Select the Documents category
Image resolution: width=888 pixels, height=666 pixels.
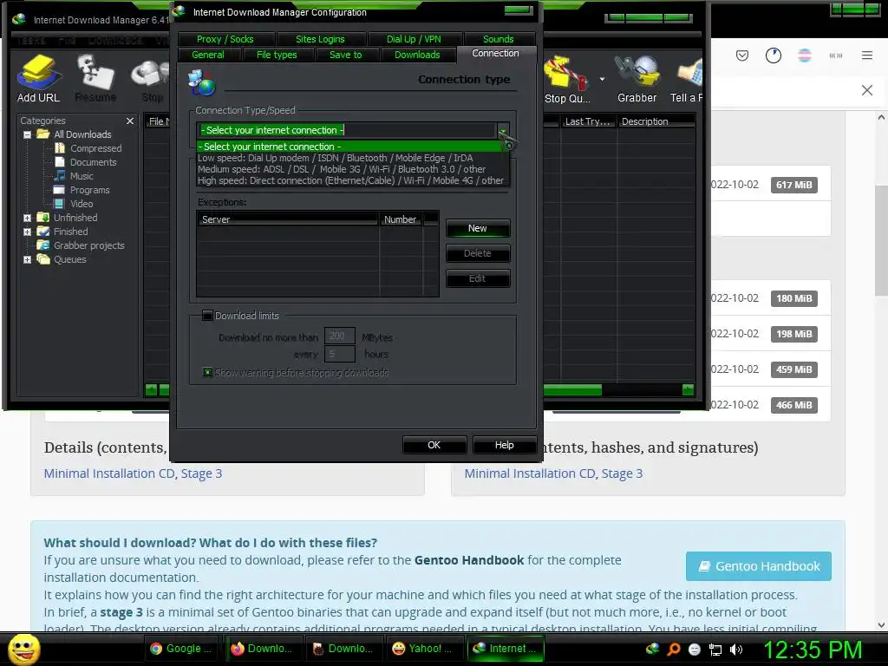94,162
